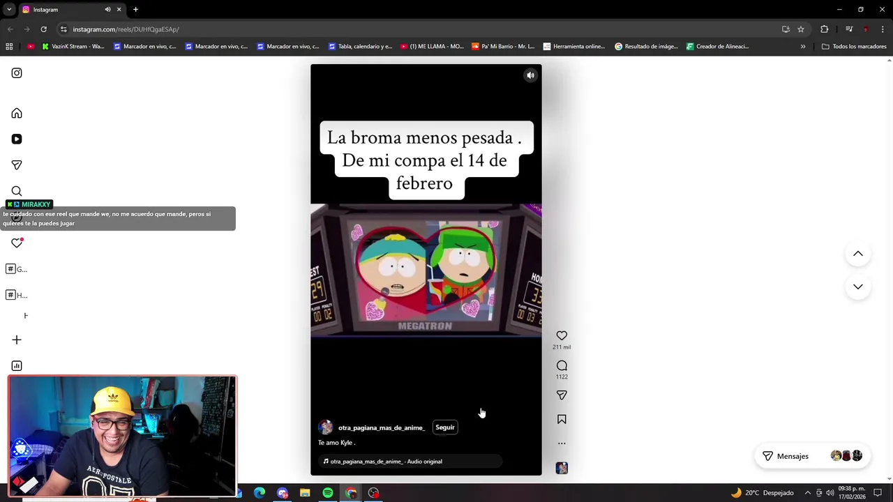This screenshot has height=502, width=893.
Task: Open Resultado de imáge... bookmark
Action: [647, 47]
